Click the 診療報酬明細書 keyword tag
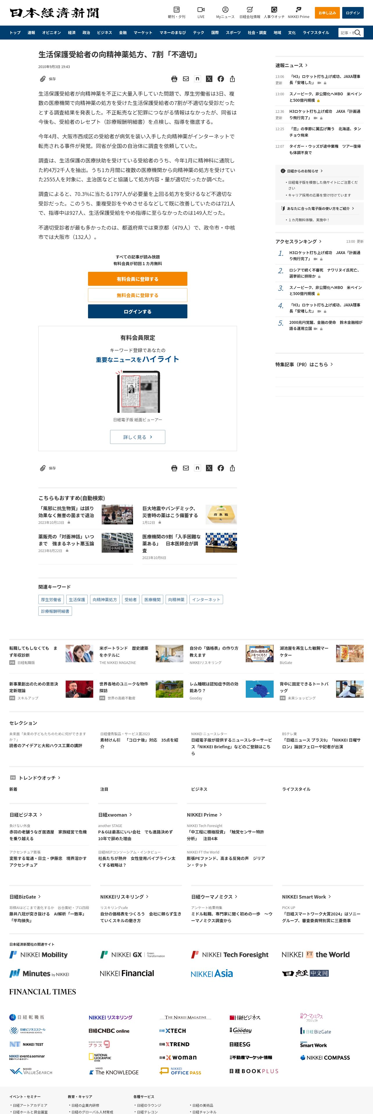373x1114 pixels. tap(55, 611)
